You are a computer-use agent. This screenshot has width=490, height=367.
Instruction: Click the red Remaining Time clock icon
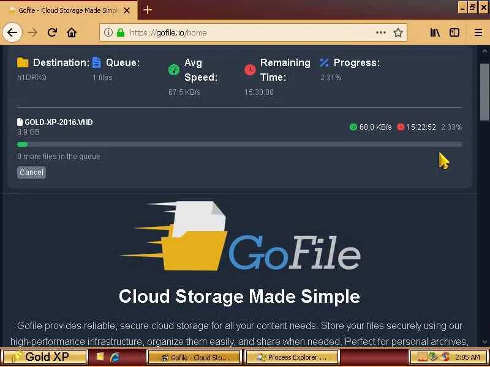pyautogui.click(x=250, y=70)
